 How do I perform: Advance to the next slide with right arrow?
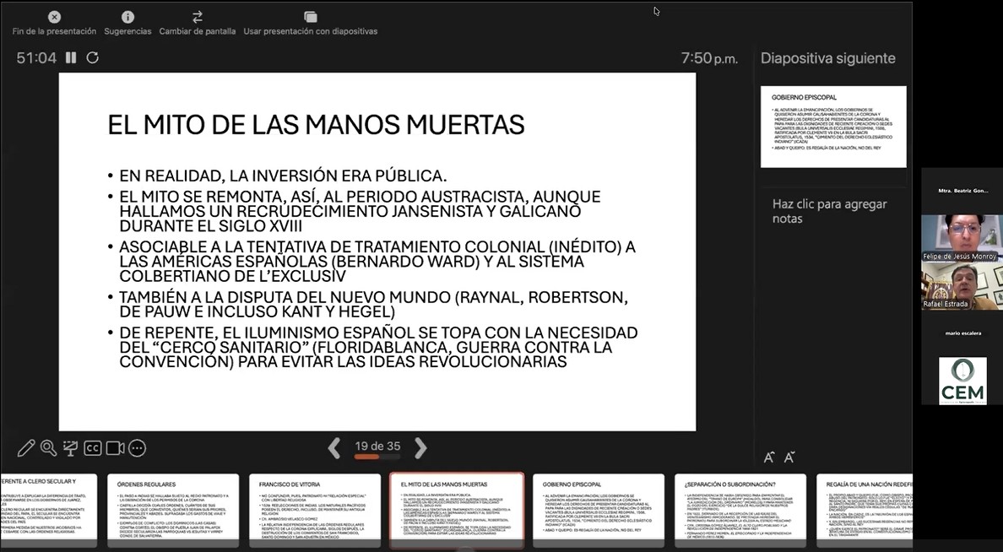[x=420, y=448]
